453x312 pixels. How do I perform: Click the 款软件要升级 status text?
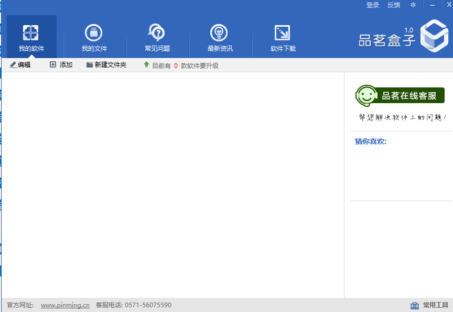coord(200,66)
